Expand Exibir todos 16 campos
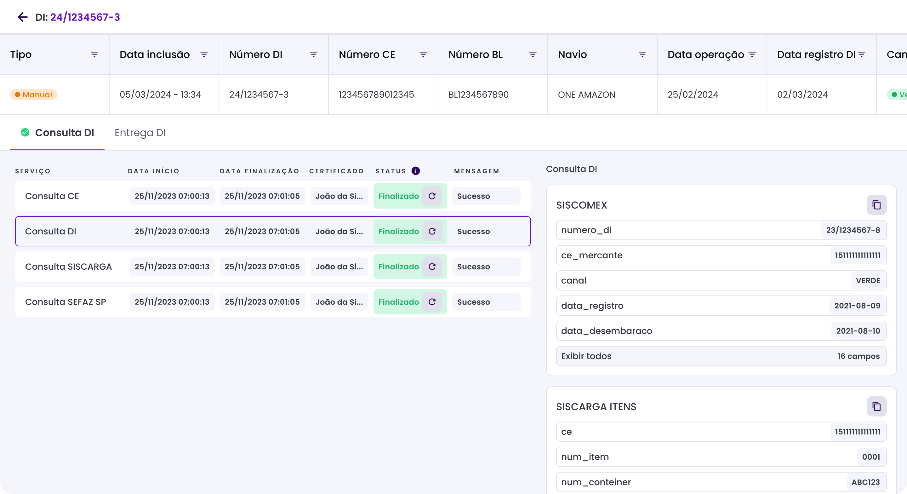The height and width of the screenshot is (494, 907). point(721,356)
